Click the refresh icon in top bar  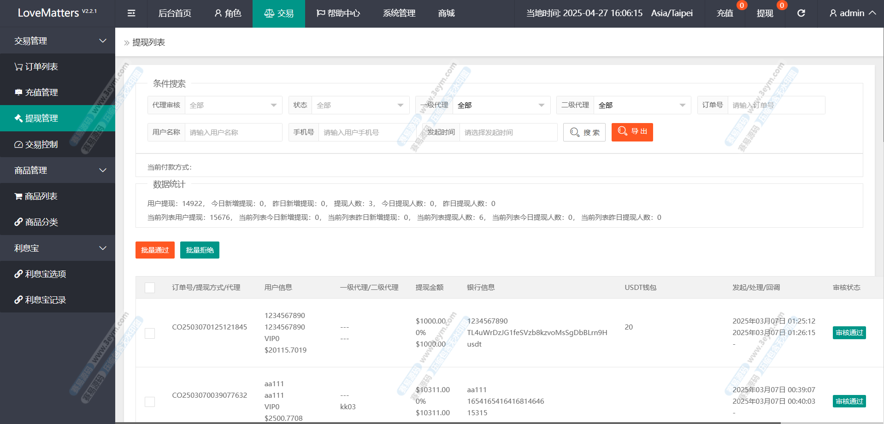[x=801, y=13]
